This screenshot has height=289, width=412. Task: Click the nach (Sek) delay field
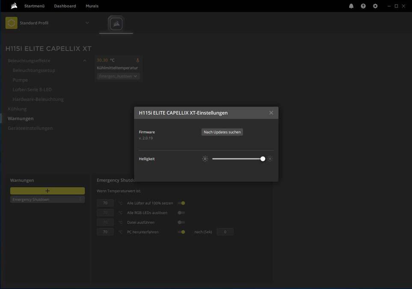[225, 232]
